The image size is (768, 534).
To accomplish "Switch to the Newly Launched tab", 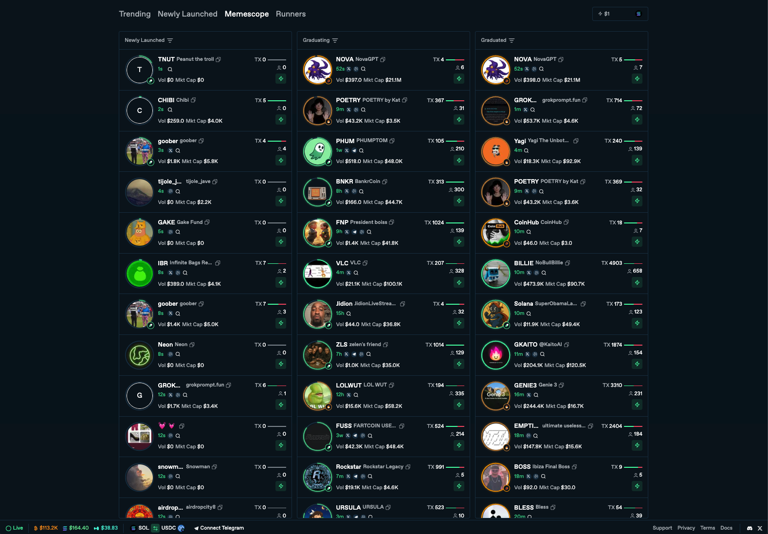I will (187, 14).
